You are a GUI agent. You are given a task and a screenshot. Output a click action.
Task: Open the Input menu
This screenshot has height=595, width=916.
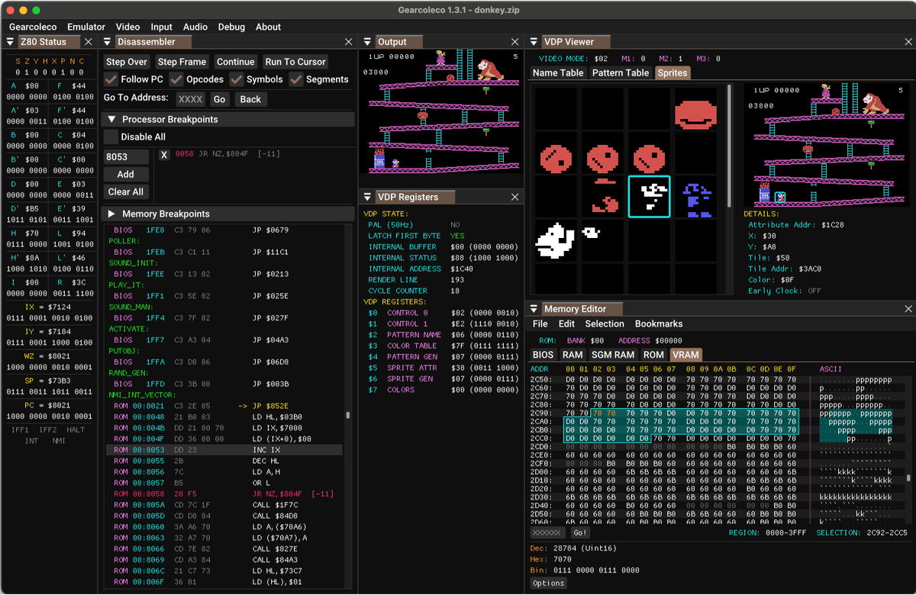tap(161, 27)
